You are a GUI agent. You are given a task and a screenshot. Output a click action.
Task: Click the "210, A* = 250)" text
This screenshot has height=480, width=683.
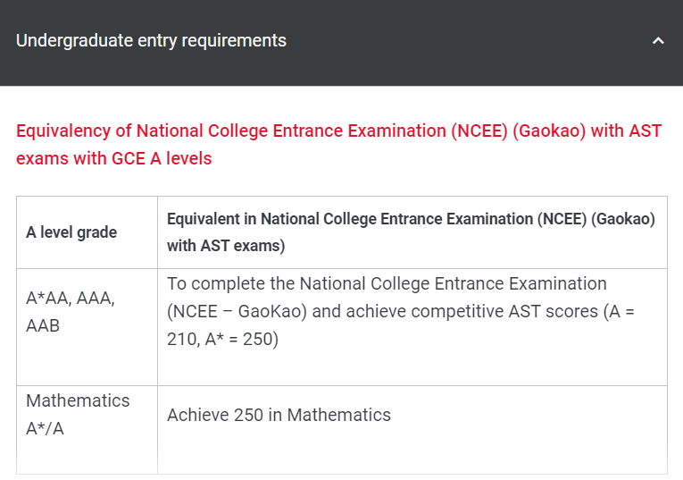[222, 341]
